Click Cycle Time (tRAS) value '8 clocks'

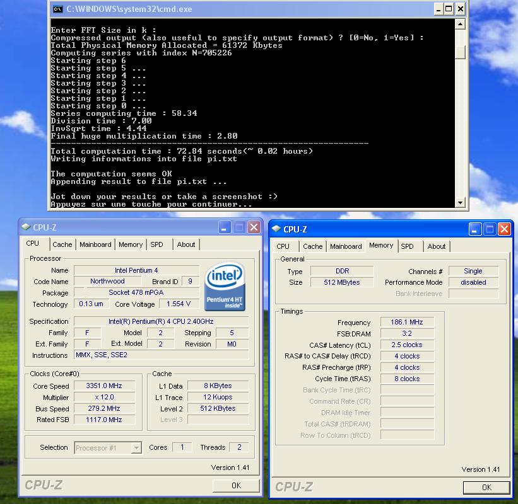[407, 379]
